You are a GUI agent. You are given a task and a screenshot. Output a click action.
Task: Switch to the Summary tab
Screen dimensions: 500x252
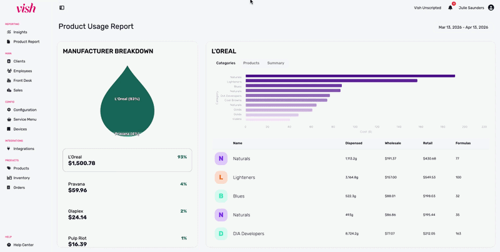(x=276, y=63)
